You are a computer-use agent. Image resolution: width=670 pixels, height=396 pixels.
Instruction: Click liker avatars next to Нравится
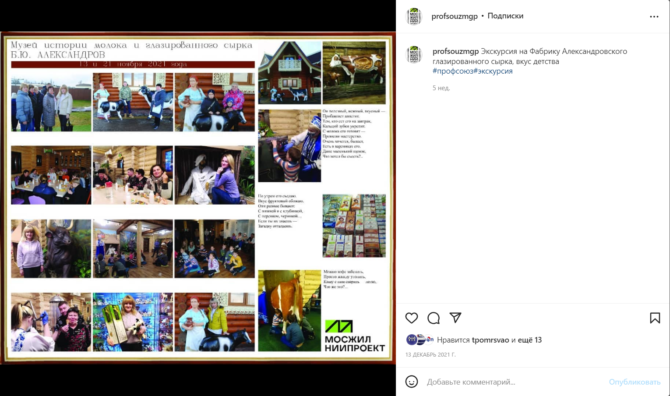point(420,339)
